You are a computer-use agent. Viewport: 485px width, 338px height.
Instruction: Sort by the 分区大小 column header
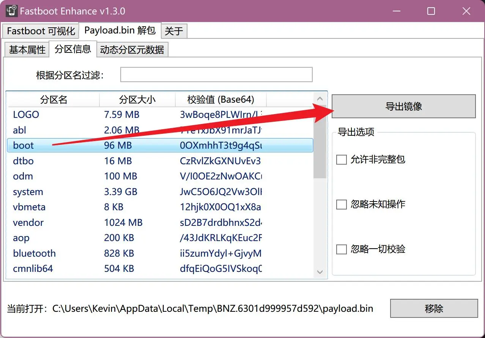(137, 100)
